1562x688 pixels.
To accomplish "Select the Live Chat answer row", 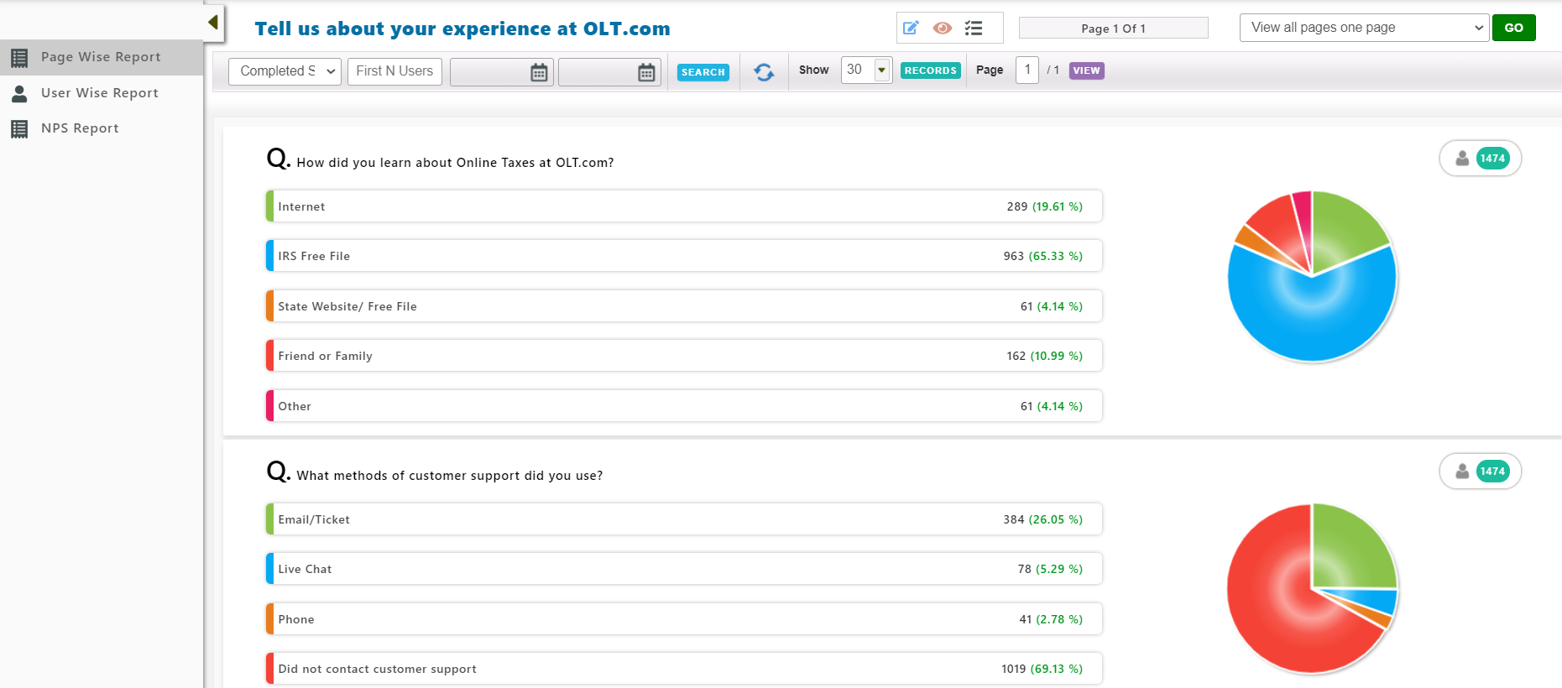I will [x=684, y=569].
